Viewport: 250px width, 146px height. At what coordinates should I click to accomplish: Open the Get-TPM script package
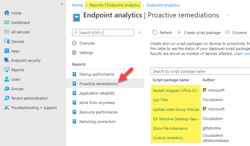tap(160, 100)
